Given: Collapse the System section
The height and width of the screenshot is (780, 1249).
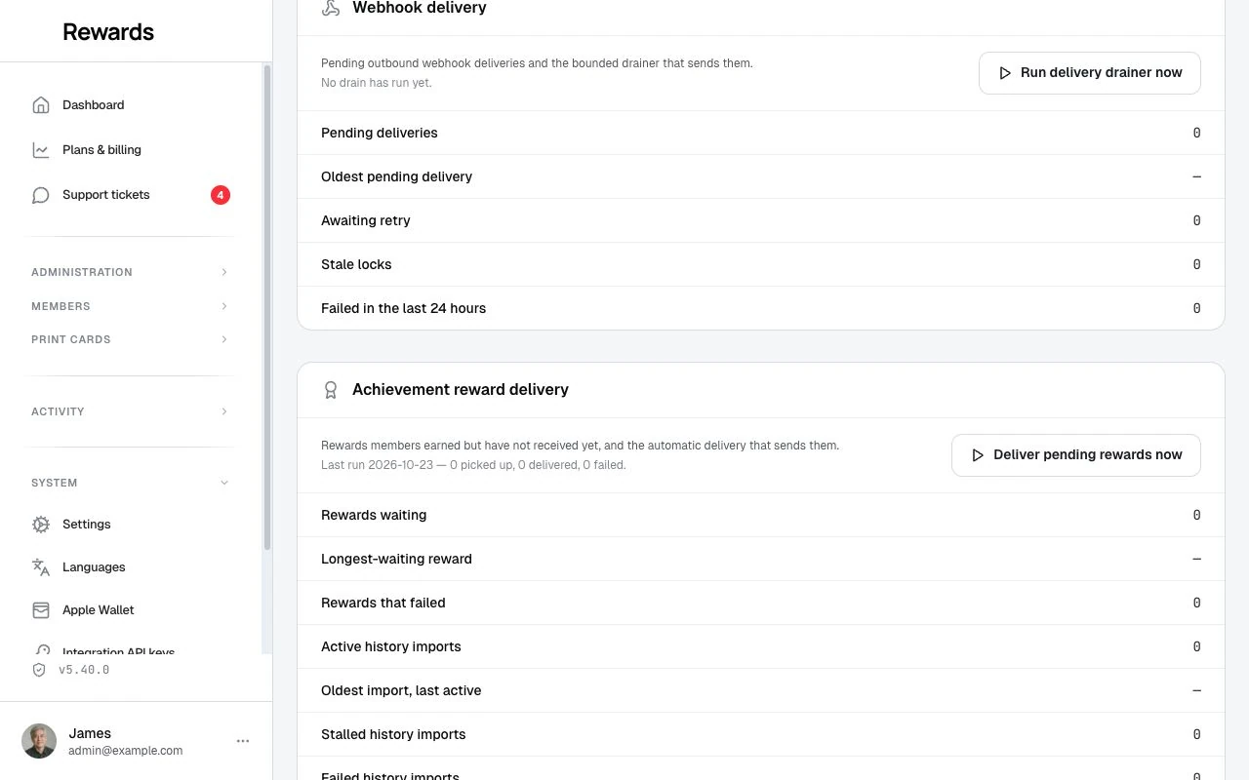Looking at the screenshot, I should 132,483.
